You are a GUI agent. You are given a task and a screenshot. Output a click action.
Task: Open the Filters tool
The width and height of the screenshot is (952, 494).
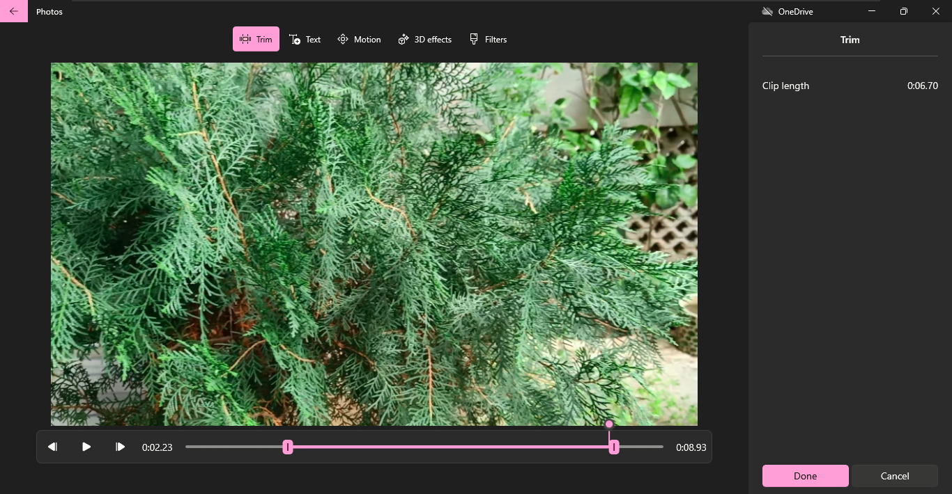(488, 39)
